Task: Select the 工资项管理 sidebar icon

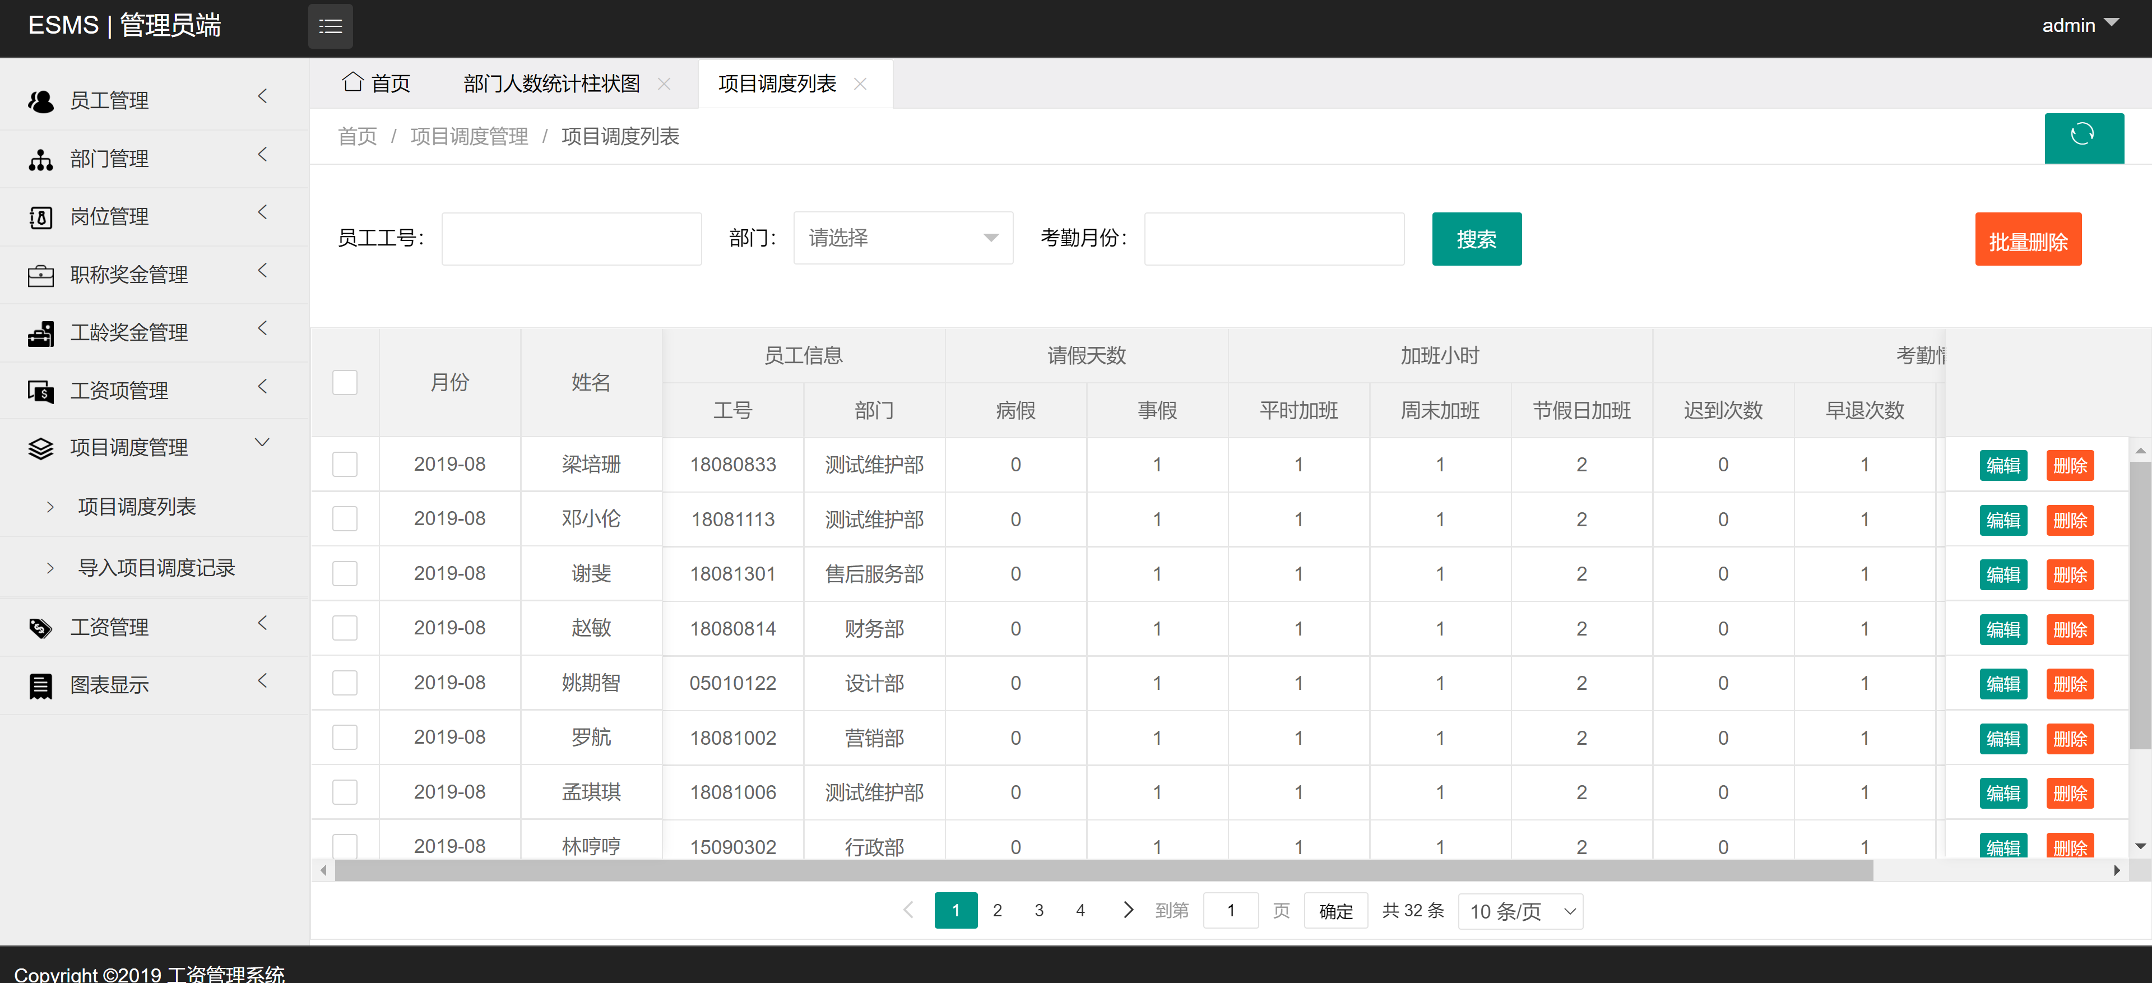Action: click(40, 390)
